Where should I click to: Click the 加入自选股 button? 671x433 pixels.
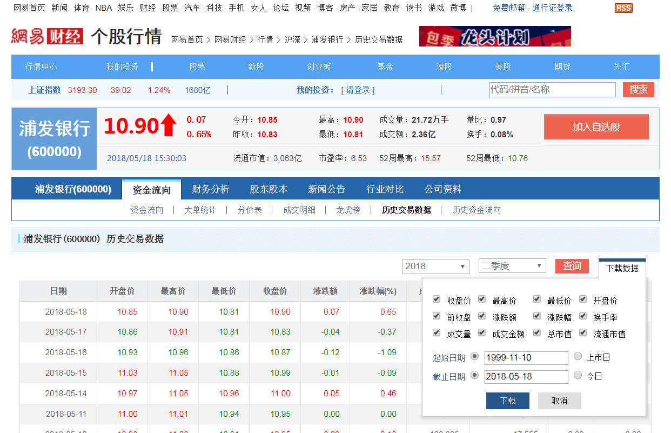[x=596, y=127]
